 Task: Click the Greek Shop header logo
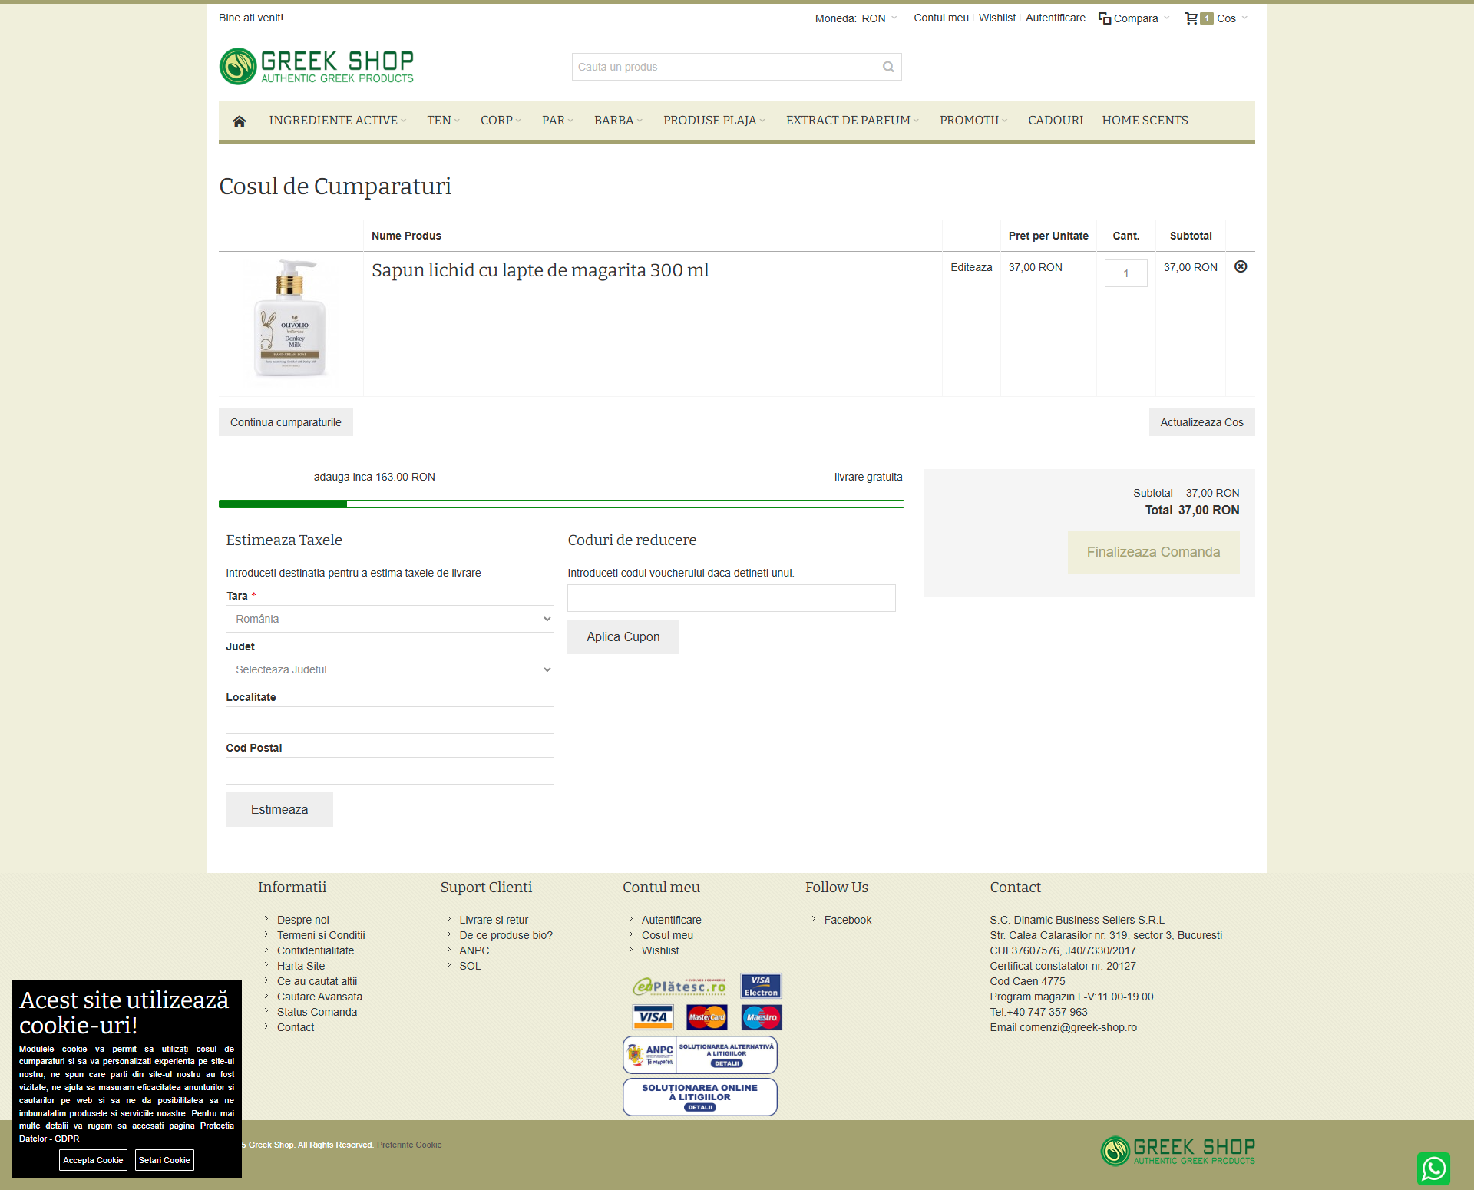pos(316,66)
